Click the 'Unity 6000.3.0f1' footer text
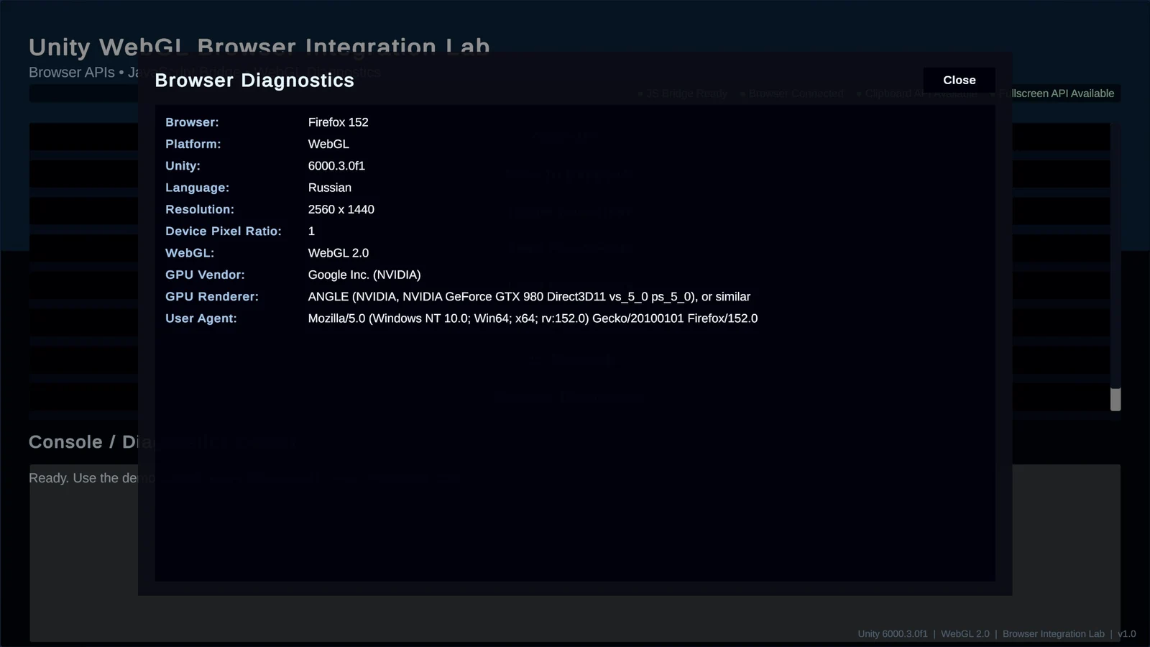1150x647 pixels. coord(893,633)
